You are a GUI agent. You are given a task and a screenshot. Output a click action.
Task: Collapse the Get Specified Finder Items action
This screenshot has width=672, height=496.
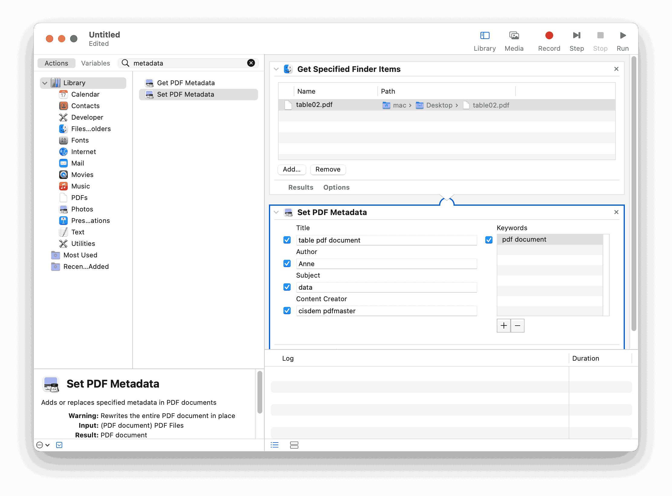[x=276, y=69]
